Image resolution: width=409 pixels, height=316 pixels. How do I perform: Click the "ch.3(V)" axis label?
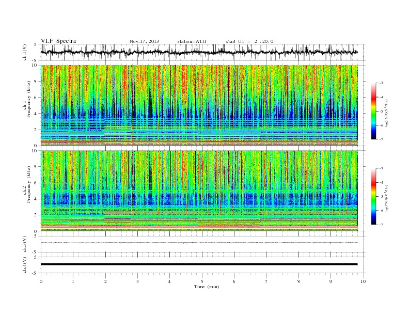click(x=25, y=244)
